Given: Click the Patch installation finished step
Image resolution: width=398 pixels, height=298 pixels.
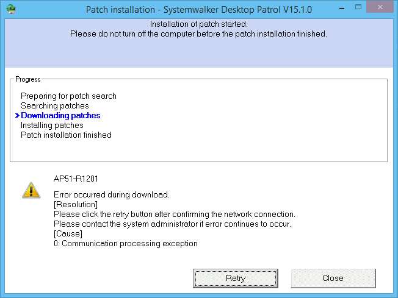Looking at the screenshot, I should pos(66,135).
